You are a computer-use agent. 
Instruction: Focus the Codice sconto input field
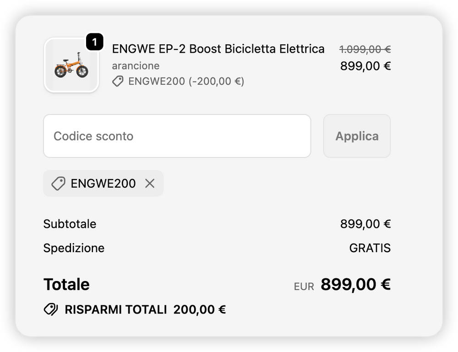point(177,136)
